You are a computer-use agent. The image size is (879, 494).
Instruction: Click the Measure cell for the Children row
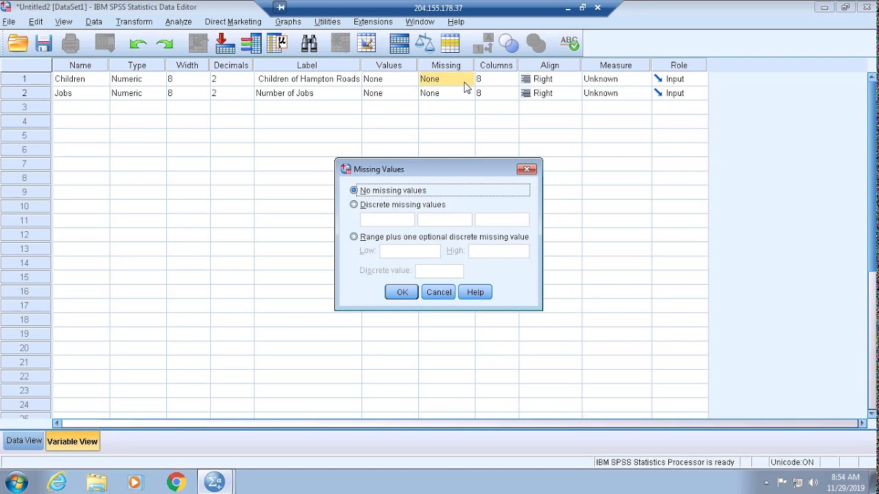coord(616,79)
